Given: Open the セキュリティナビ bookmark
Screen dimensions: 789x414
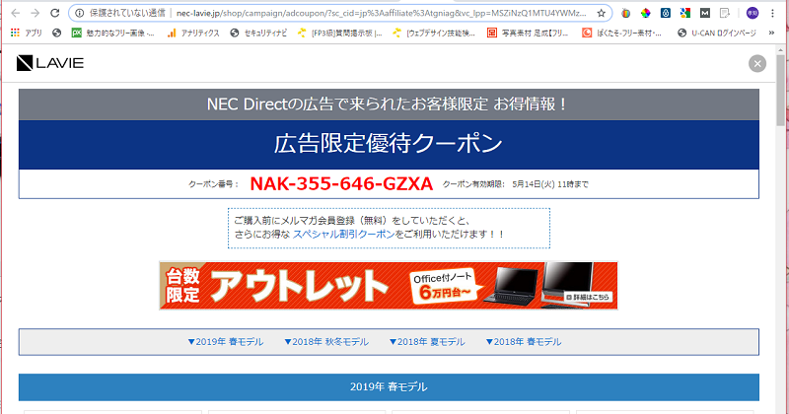Looking at the screenshot, I should (x=258, y=33).
